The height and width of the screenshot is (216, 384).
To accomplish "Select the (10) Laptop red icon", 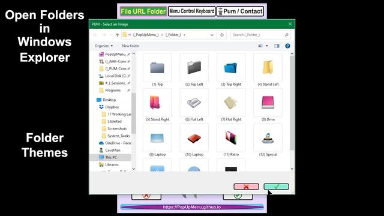I will click(x=194, y=138).
